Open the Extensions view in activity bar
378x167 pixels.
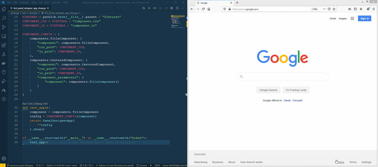point(4,46)
